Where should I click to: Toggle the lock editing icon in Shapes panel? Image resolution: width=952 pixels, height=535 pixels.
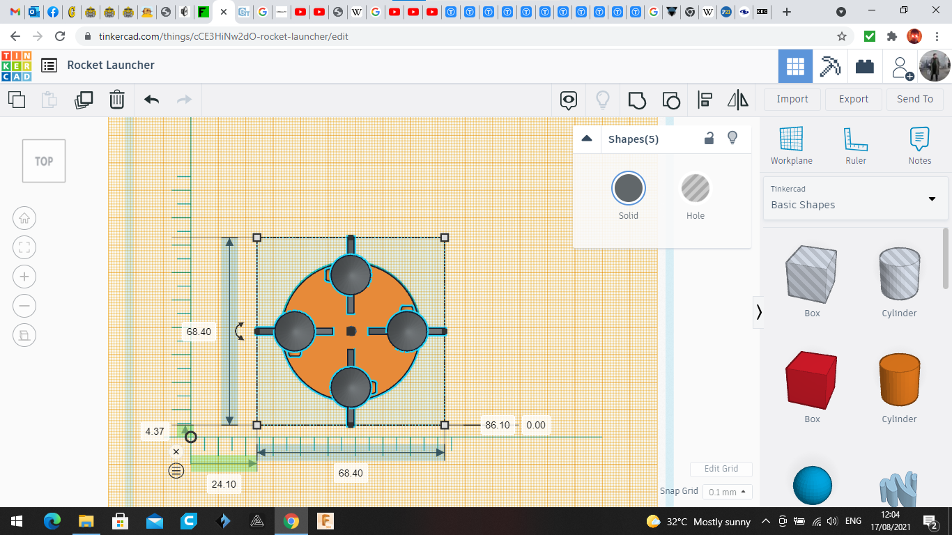(x=709, y=138)
